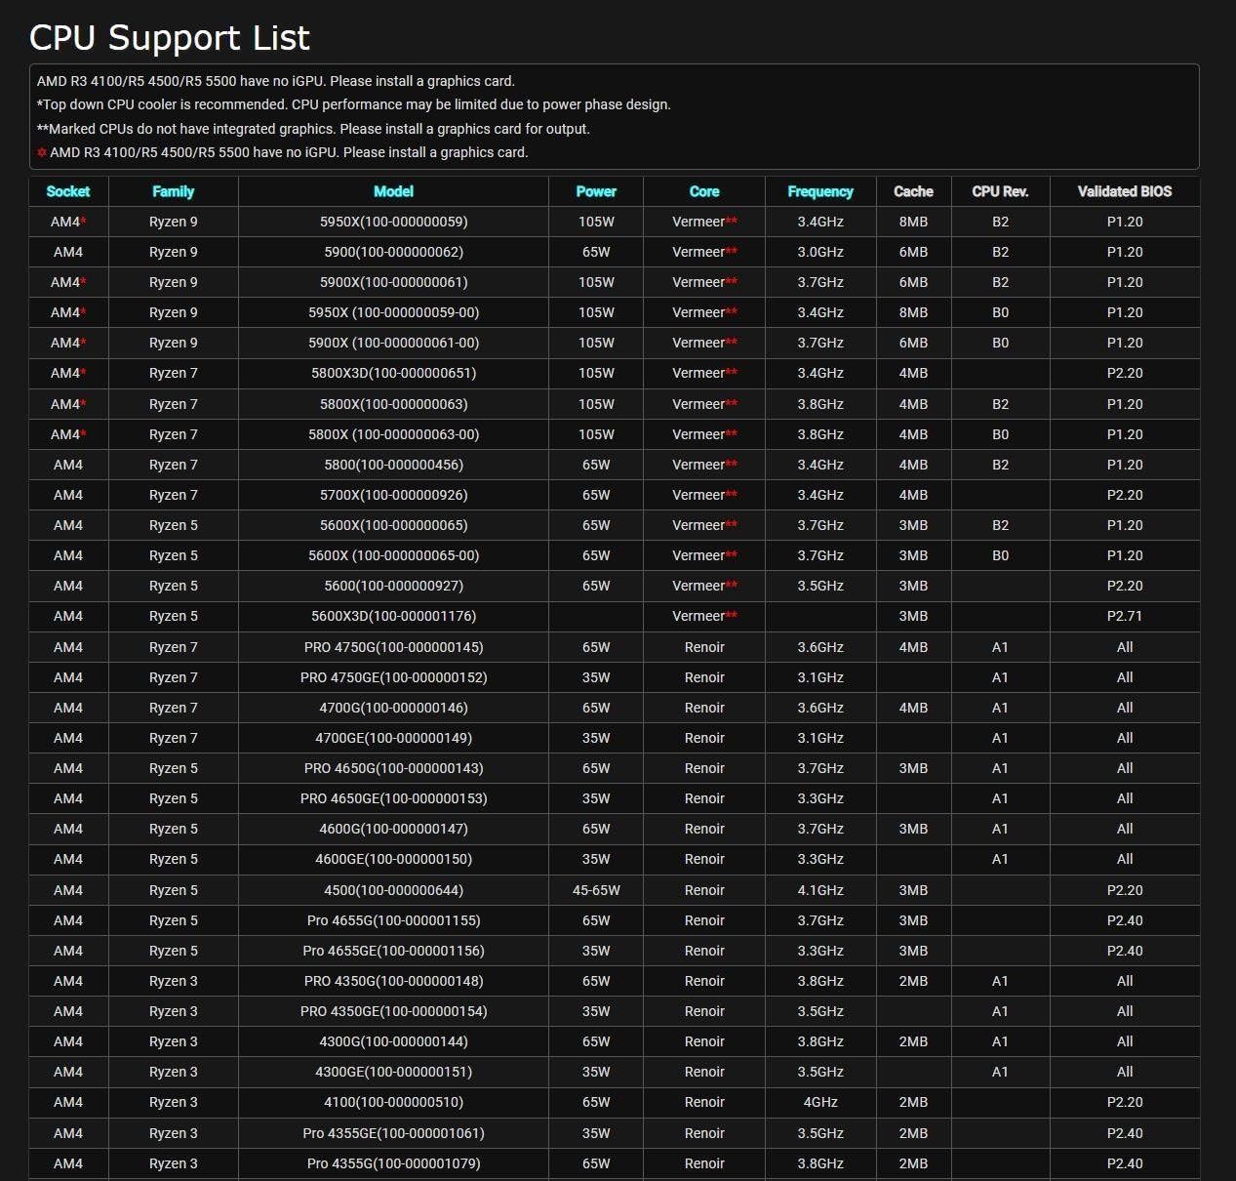Select the Model column header
Viewport: 1236px width, 1181px height.
[393, 191]
